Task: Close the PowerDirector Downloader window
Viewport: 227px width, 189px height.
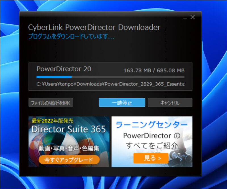Action: 193,17
